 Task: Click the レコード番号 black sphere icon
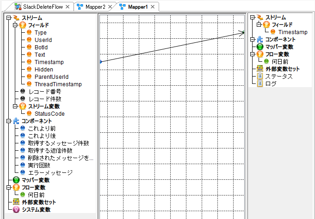tap(23, 91)
